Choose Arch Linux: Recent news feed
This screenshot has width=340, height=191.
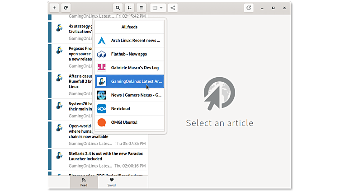point(129,41)
